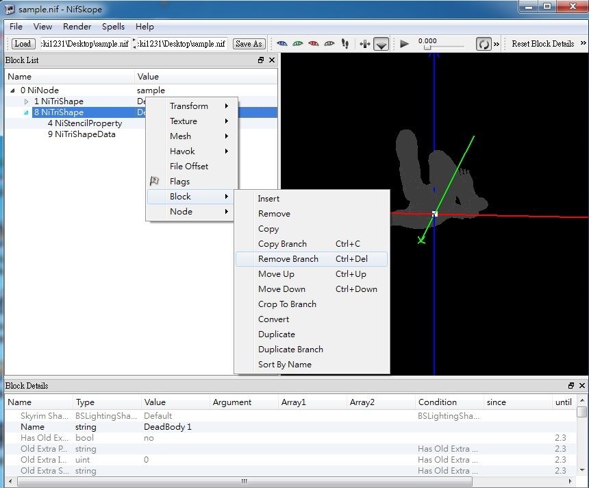This screenshot has width=589, height=488.
Task: Click the footsteps walk view icon
Action: pyautogui.click(x=345, y=44)
